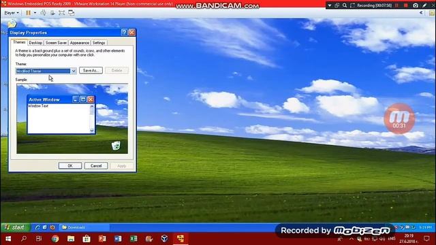Switch to the Settings tab
Image resolution: width=436 pixels, height=245 pixels.
point(99,43)
